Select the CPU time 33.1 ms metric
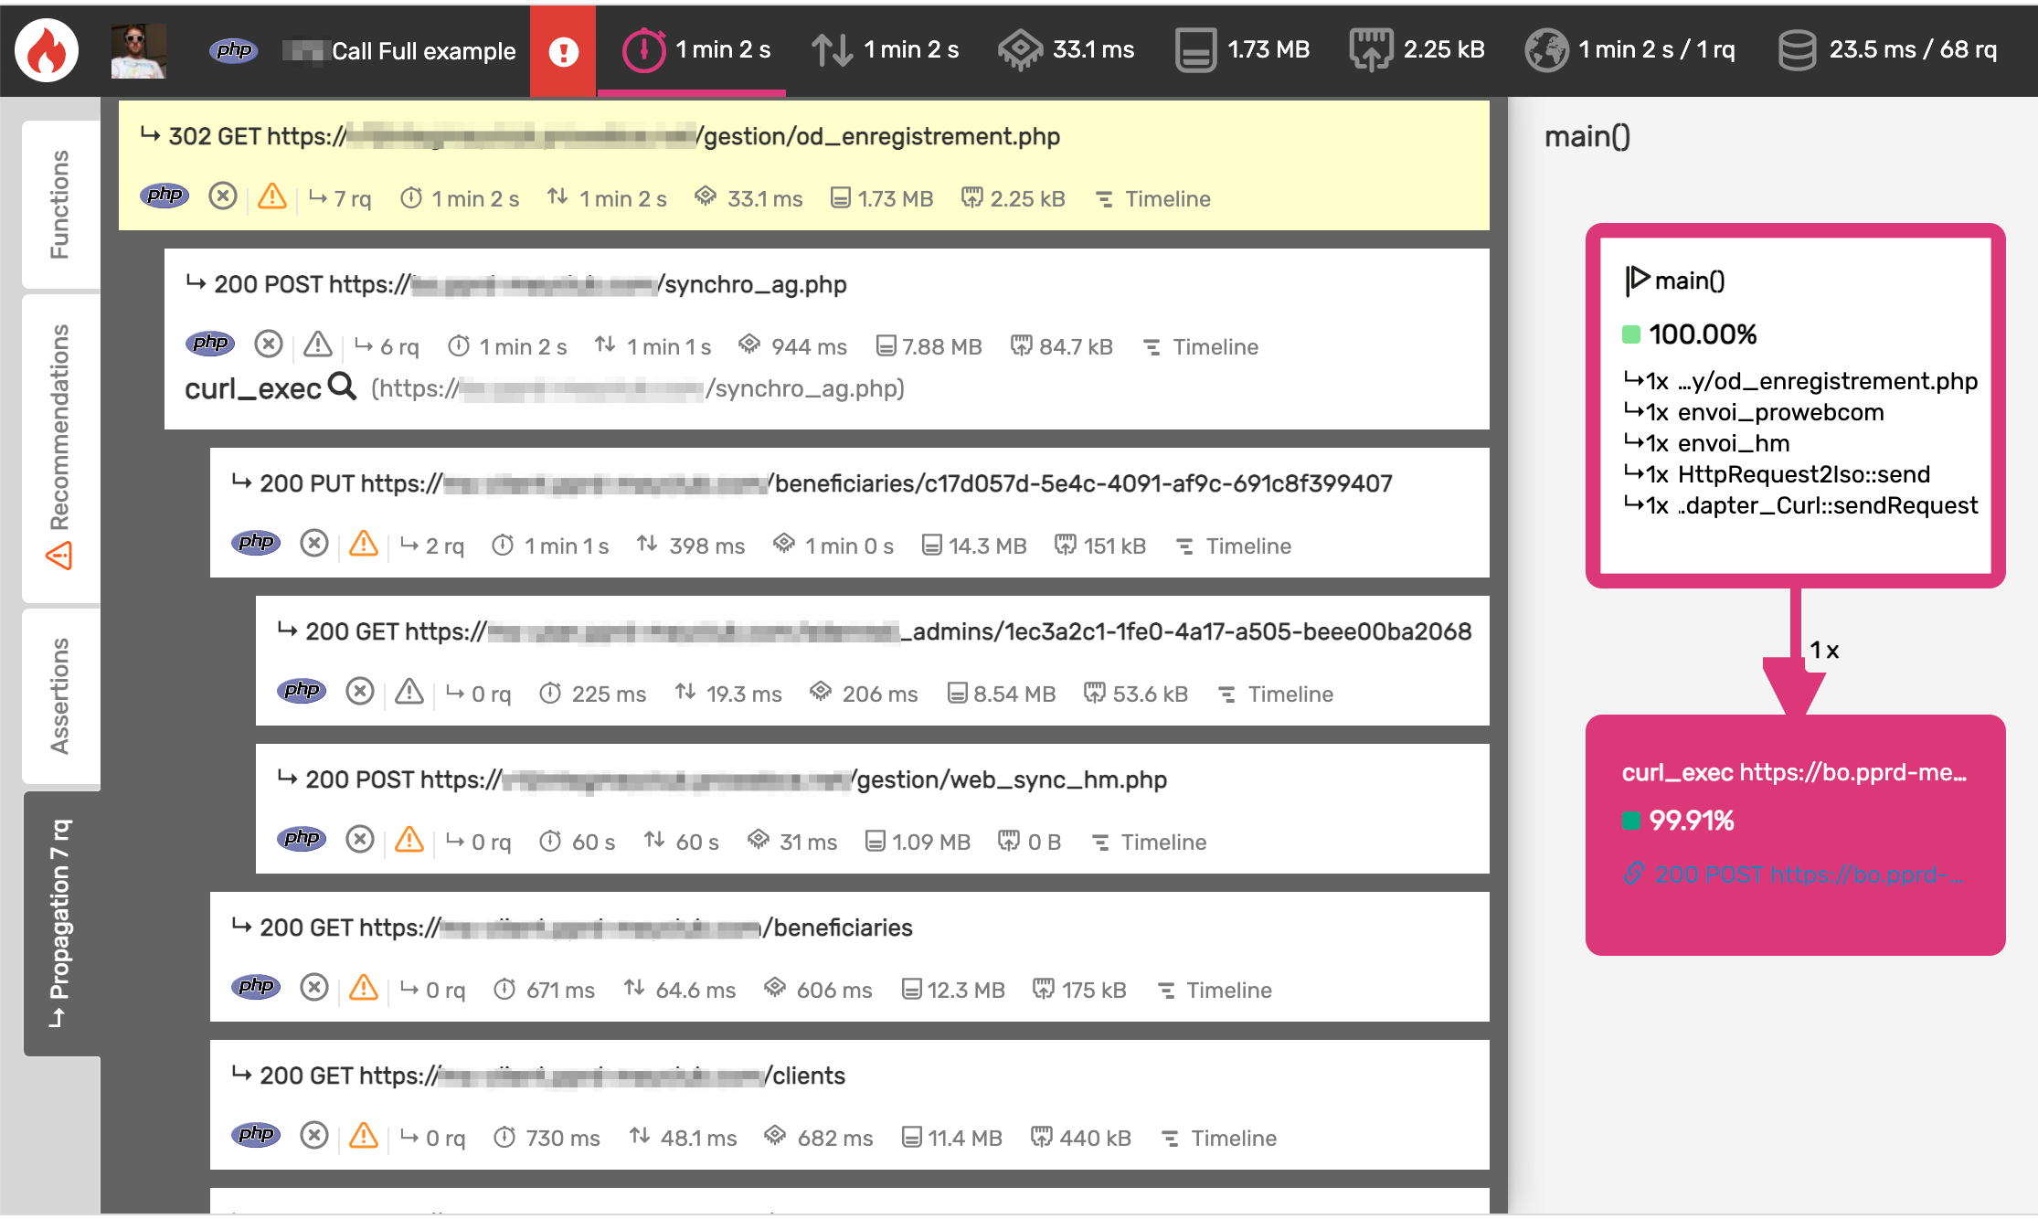 click(x=1067, y=50)
